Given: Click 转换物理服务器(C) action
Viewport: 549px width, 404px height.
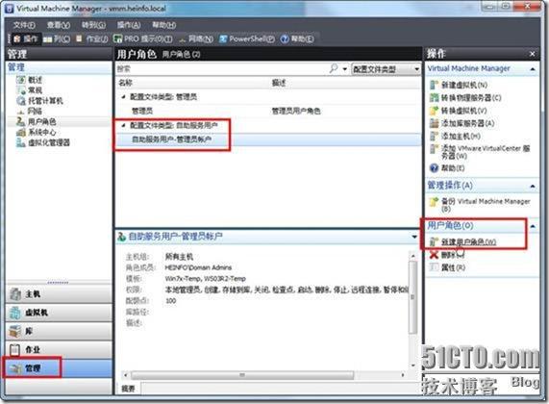Looking at the screenshot, I should [465, 98].
